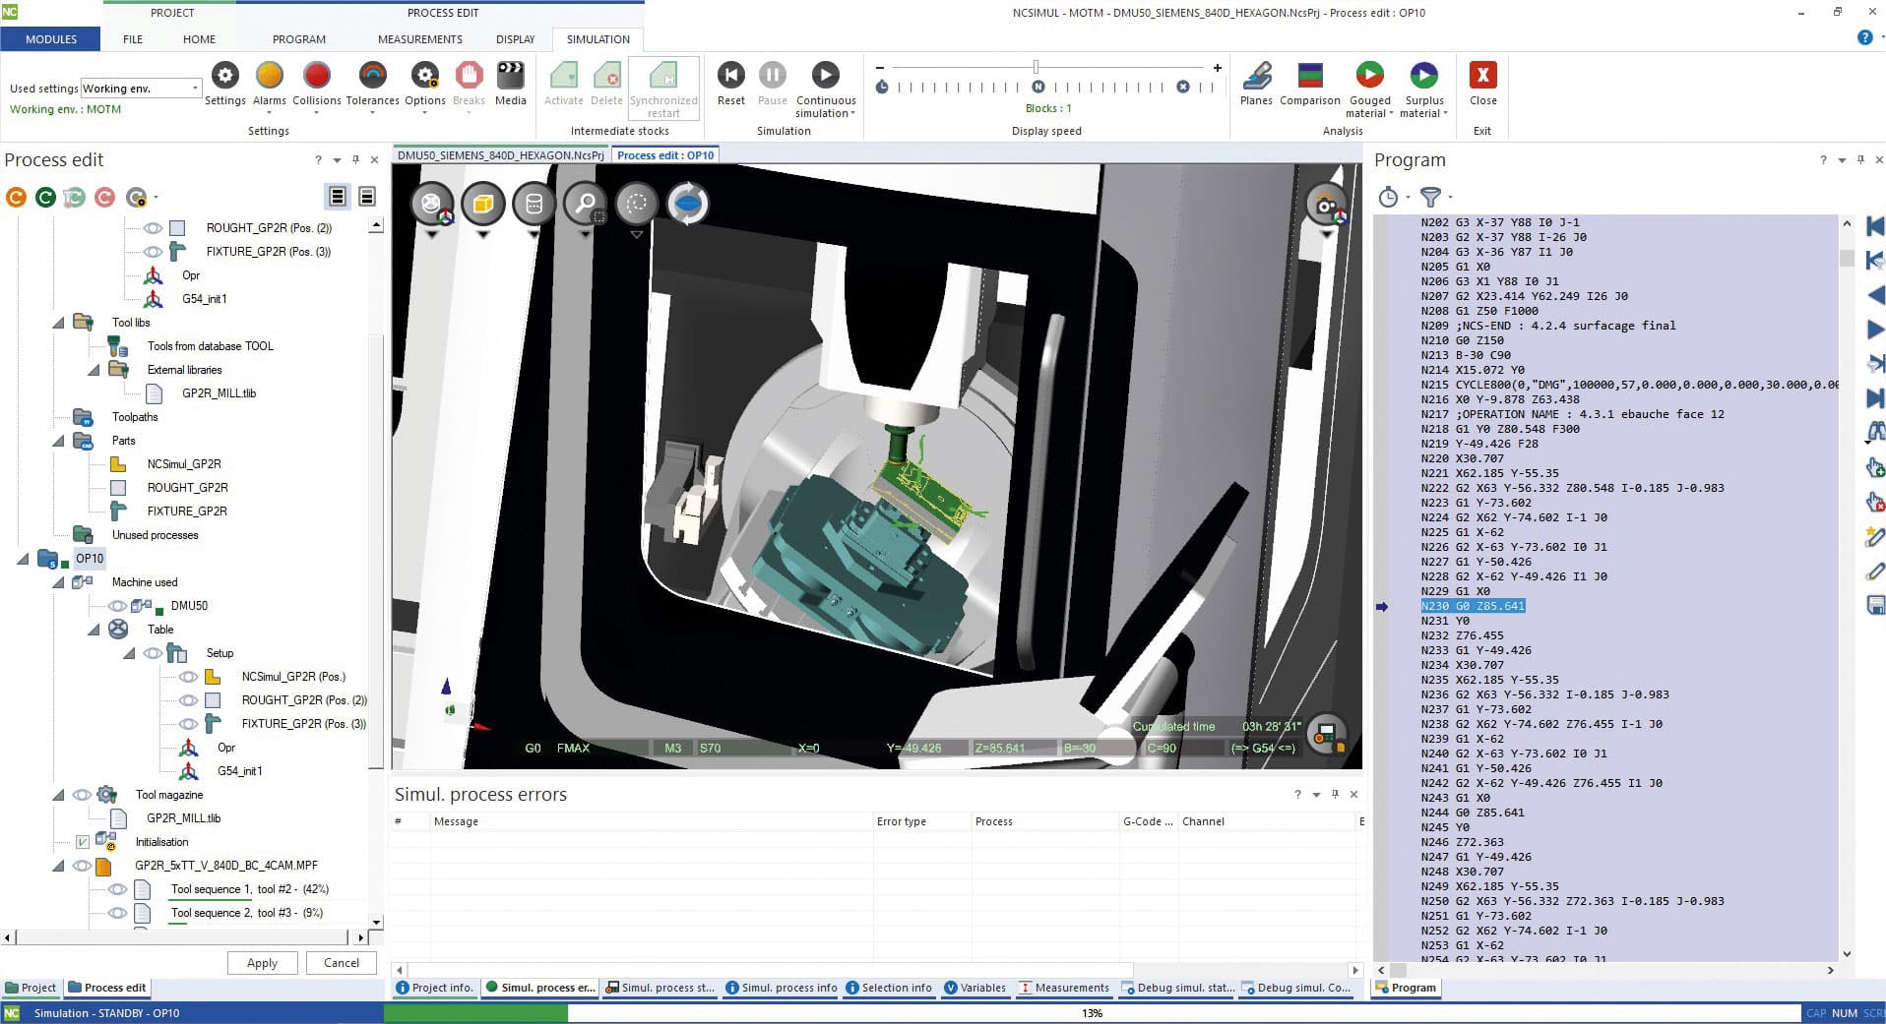1886x1024 pixels.
Task: Toggle the Initialisation checkbox
Action: (83, 842)
